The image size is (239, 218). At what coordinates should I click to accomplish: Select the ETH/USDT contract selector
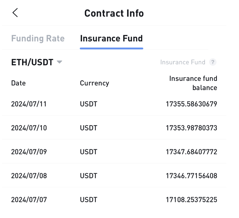pyautogui.click(x=37, y=62)
